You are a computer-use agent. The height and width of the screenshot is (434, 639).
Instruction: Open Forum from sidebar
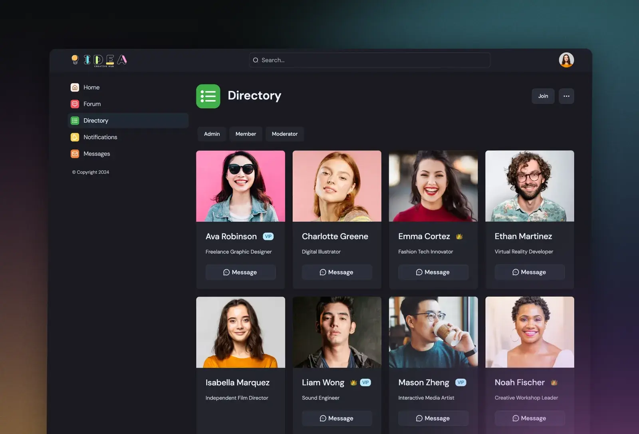[x=128, y=104]
